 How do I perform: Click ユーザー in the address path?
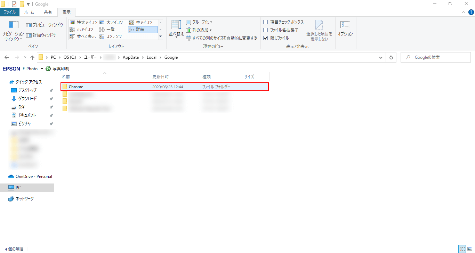[90, 57]
